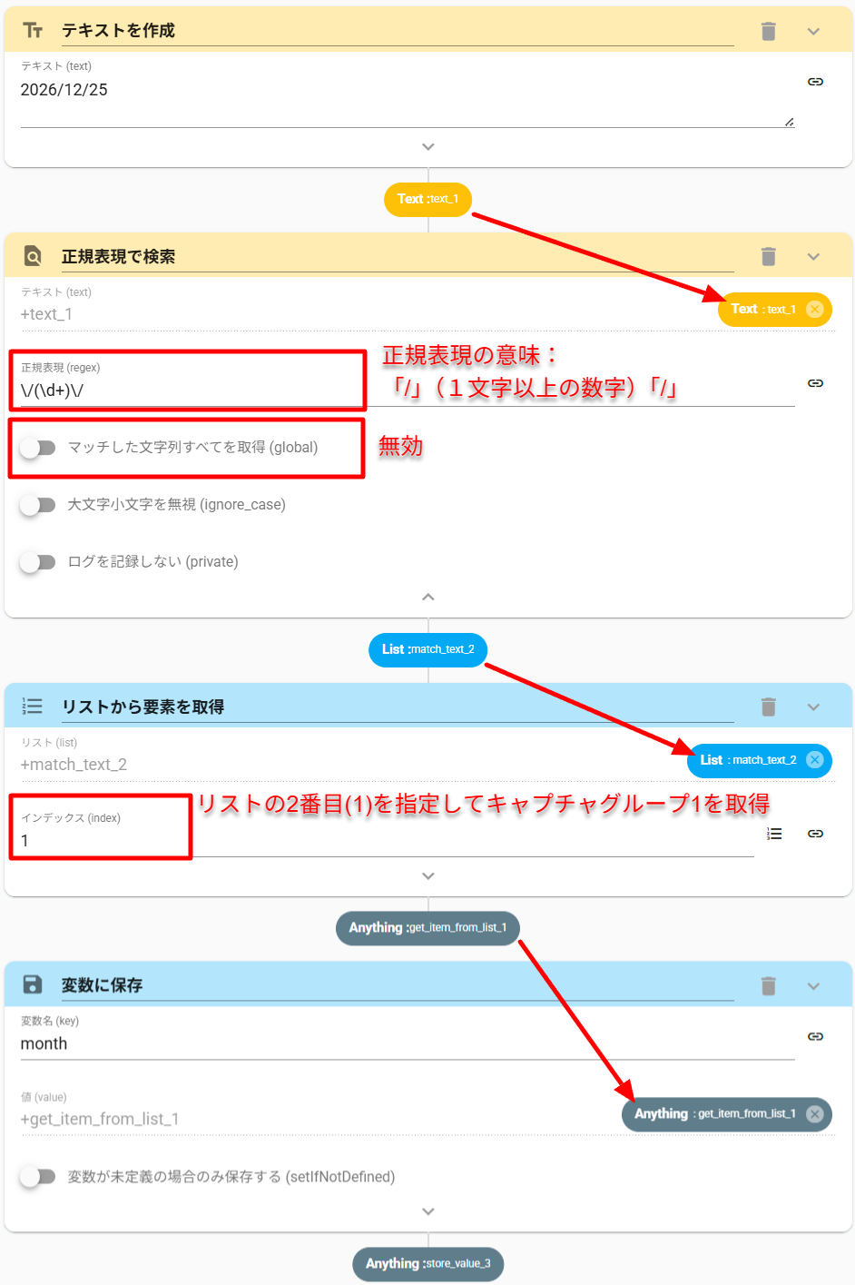
Task: Click link icon beside text 2026/12/25 field
Action: (x=815, y=82)
